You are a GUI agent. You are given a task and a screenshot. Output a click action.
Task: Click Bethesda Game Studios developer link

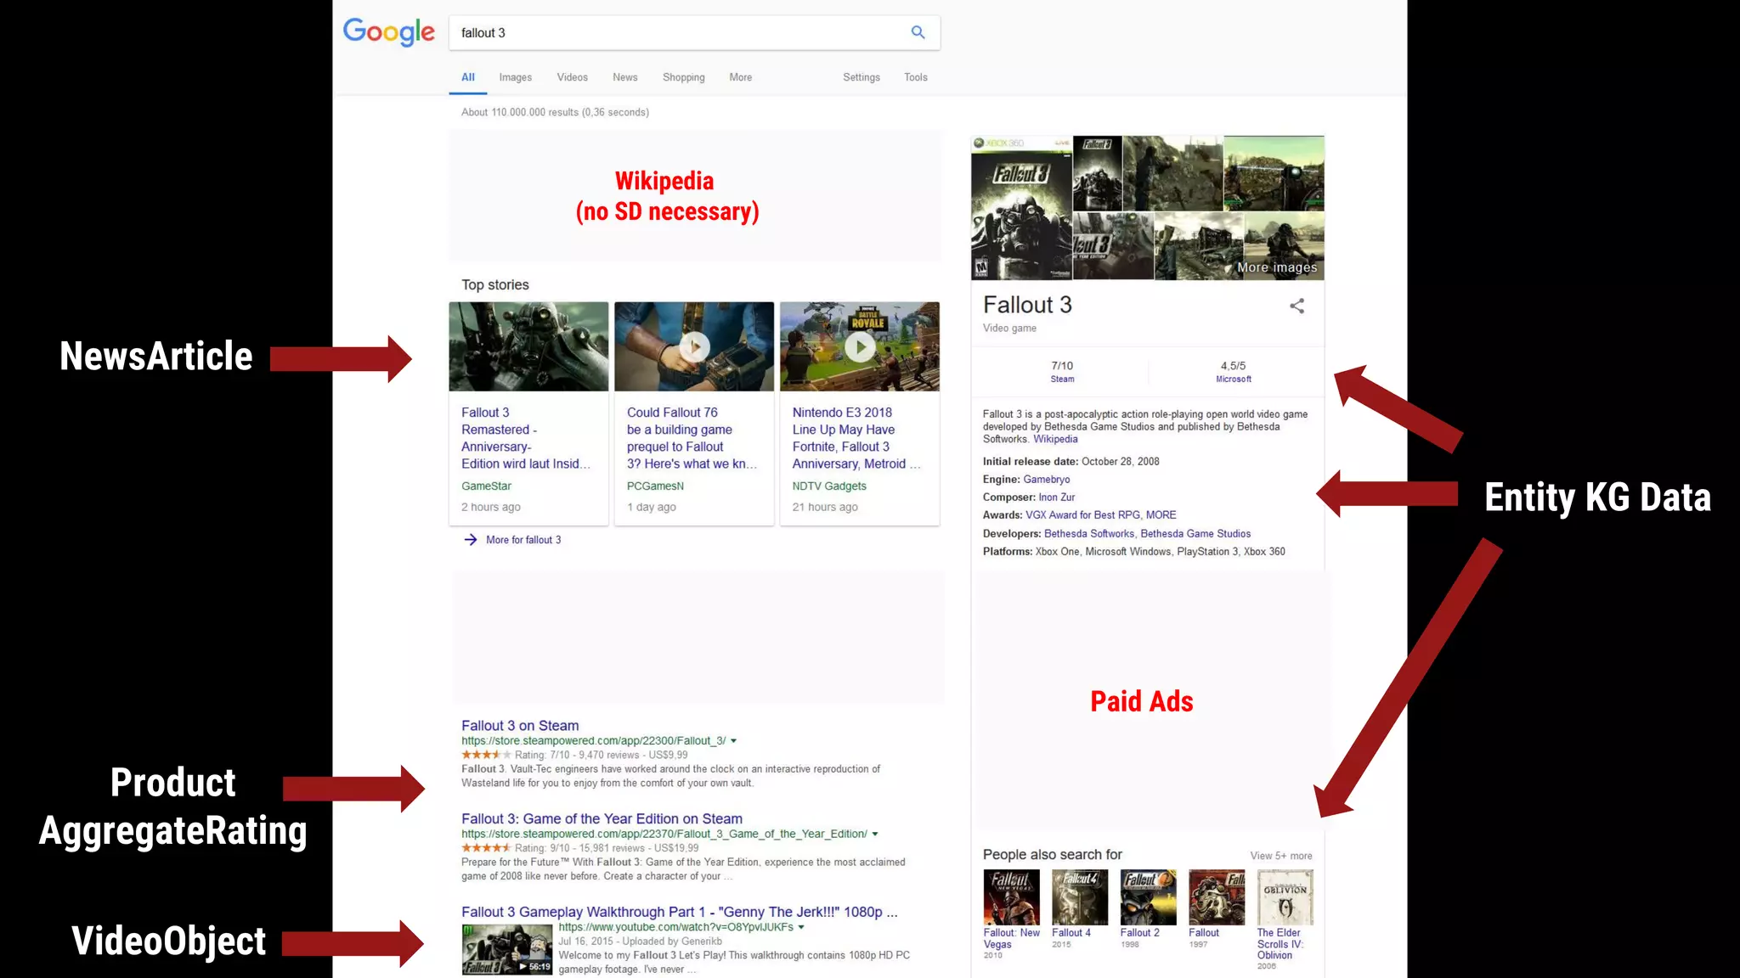pos(1195,534)
